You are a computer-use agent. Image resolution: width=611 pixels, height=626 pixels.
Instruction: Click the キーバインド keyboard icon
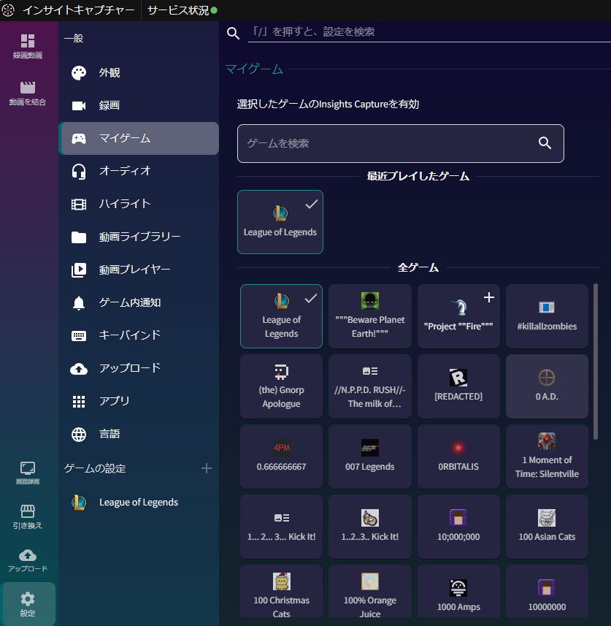coord(79,336)
